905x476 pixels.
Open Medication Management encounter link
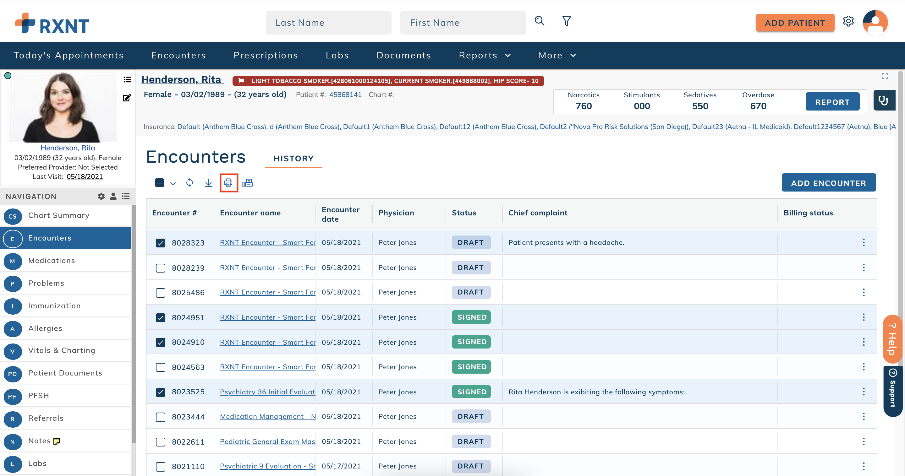(x=268, y=416)
